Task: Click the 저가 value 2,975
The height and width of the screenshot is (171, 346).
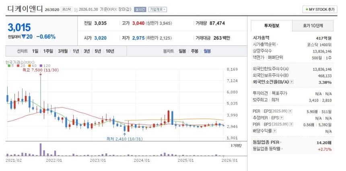Action: [x=138, y=38]
